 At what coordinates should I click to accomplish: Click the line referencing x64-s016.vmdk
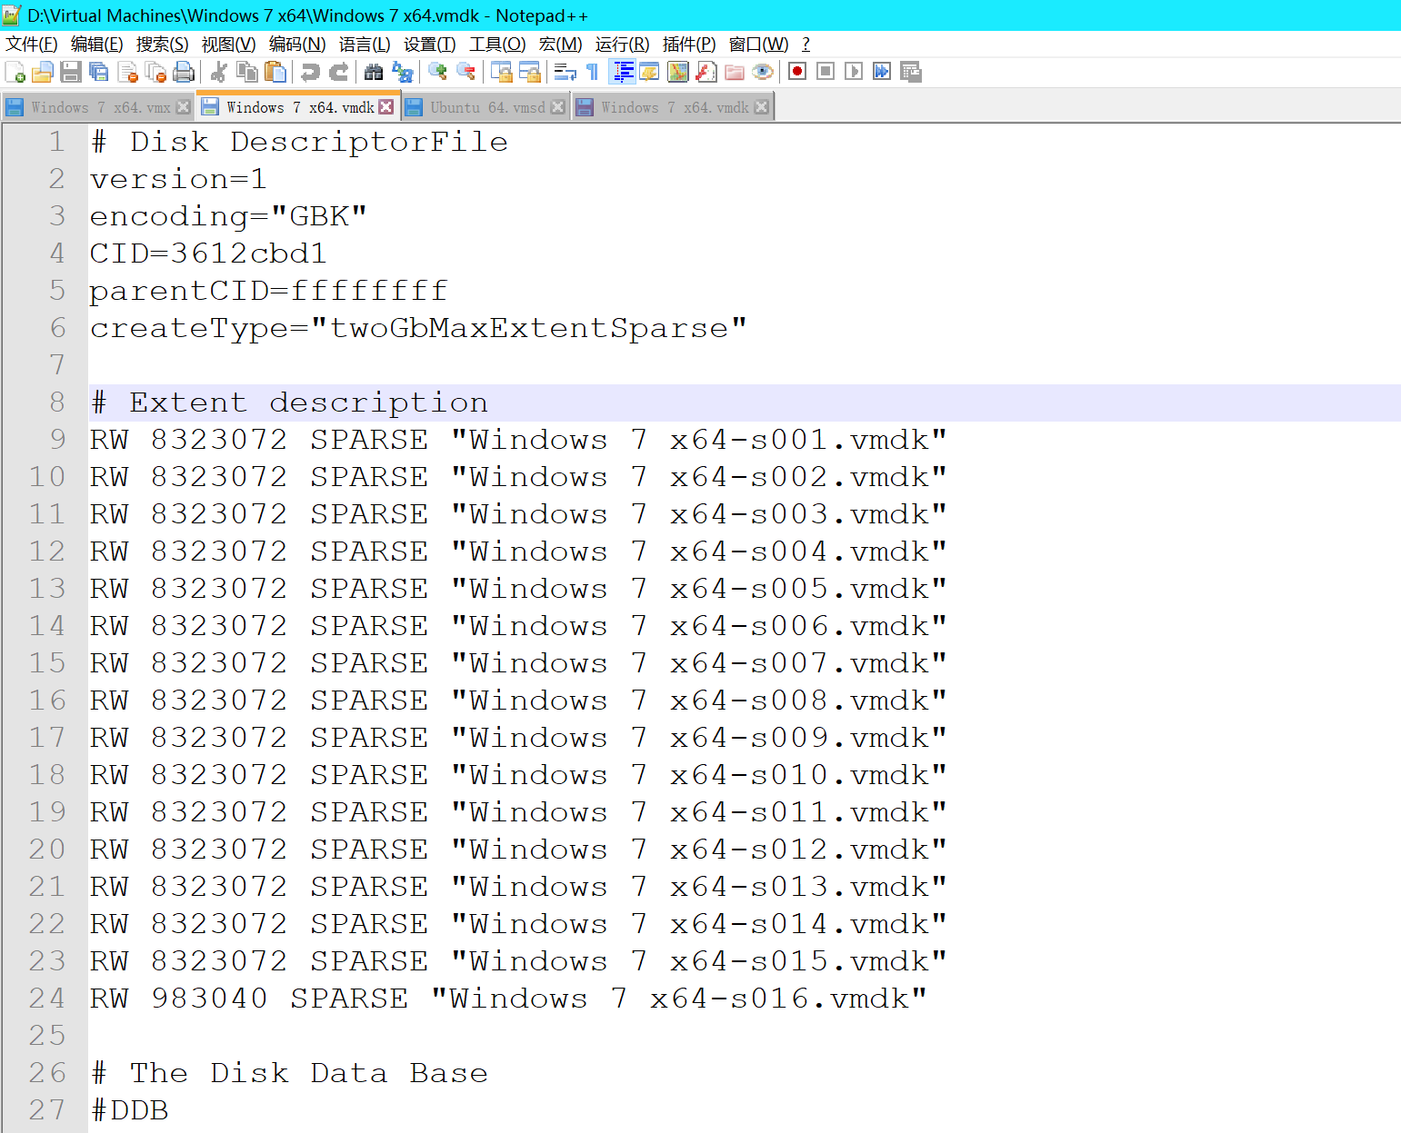click(x=508, y=999)
